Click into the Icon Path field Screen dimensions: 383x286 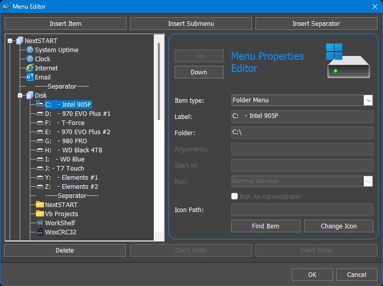click(302, 210)
